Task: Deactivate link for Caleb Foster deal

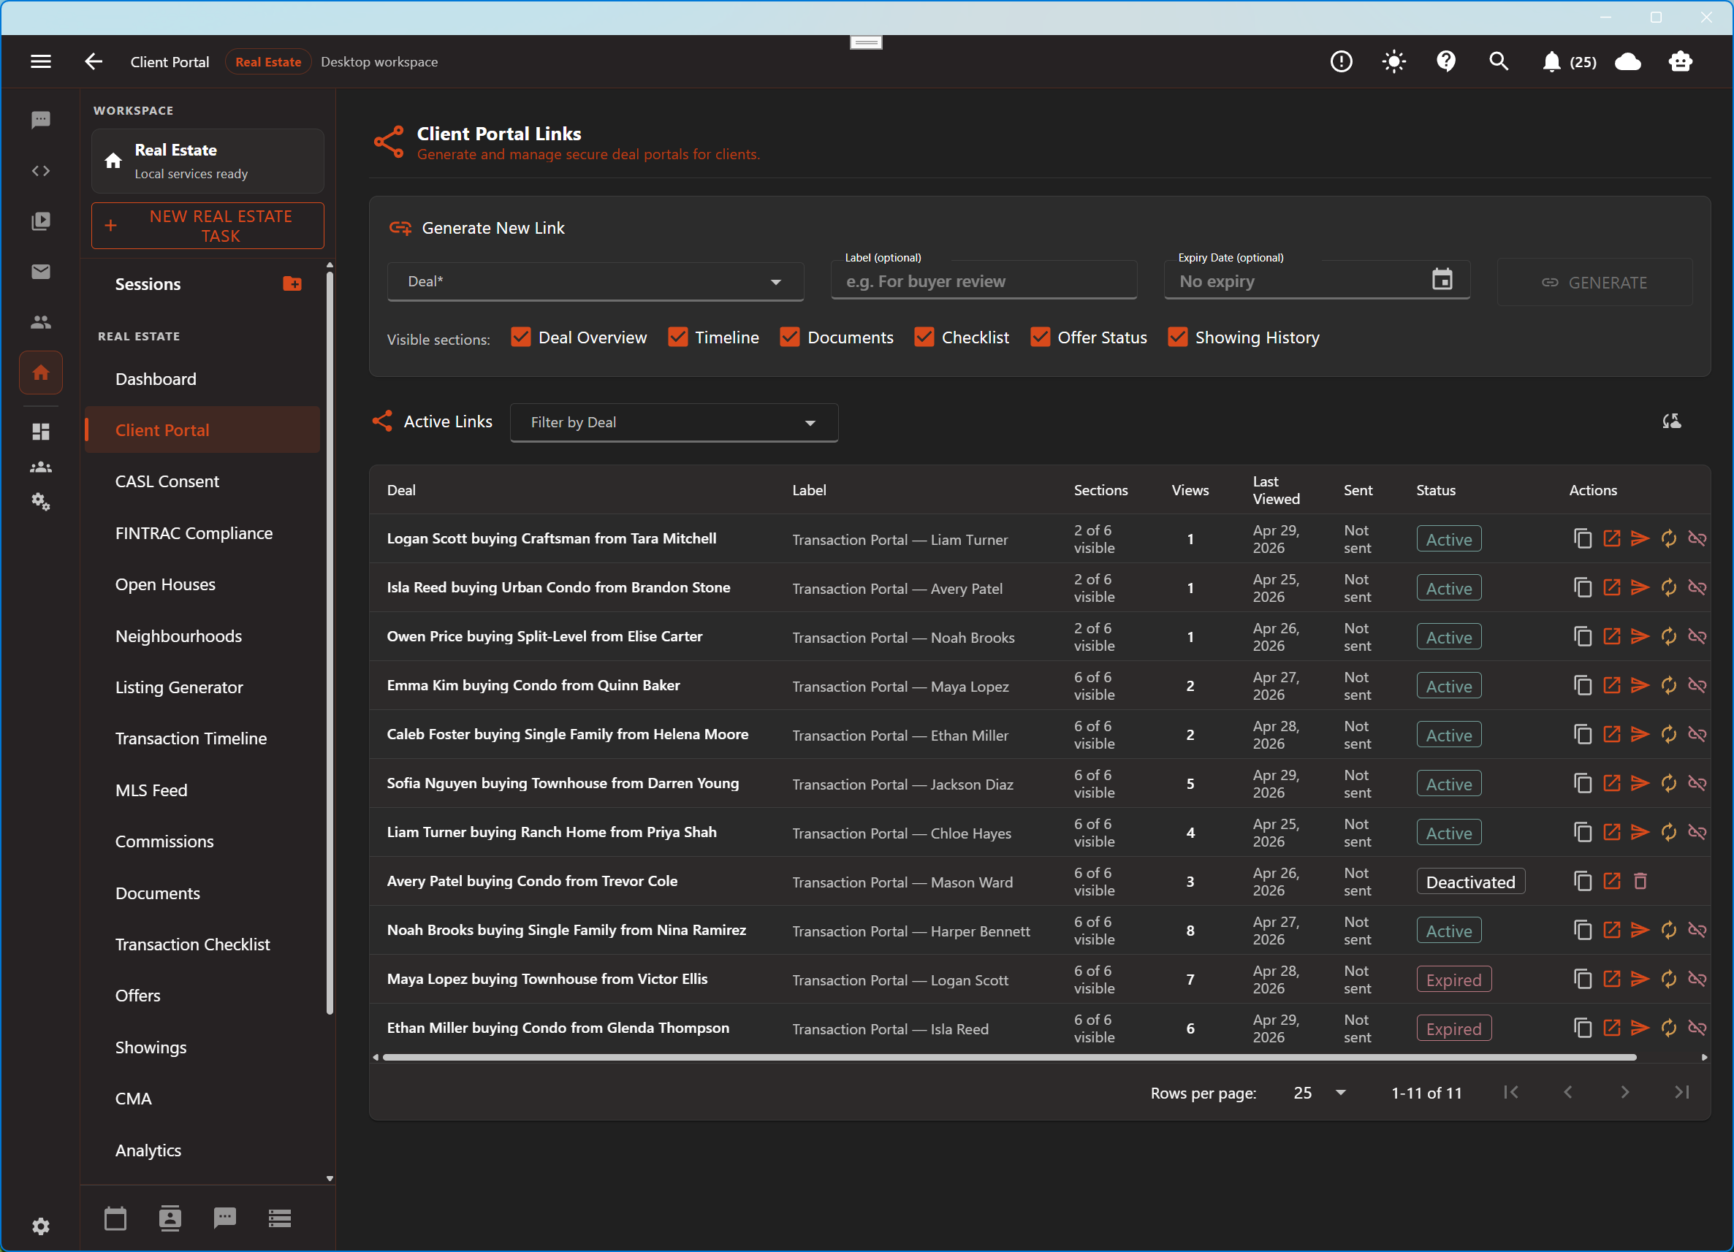Action: click(1697, 735)
